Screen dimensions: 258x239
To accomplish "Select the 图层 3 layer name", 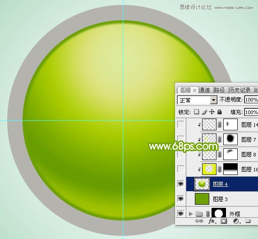I will coord(220,199).
